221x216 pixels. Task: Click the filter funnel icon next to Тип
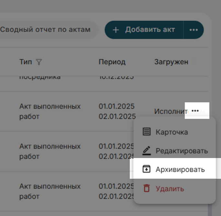click(x=39, y=62)
